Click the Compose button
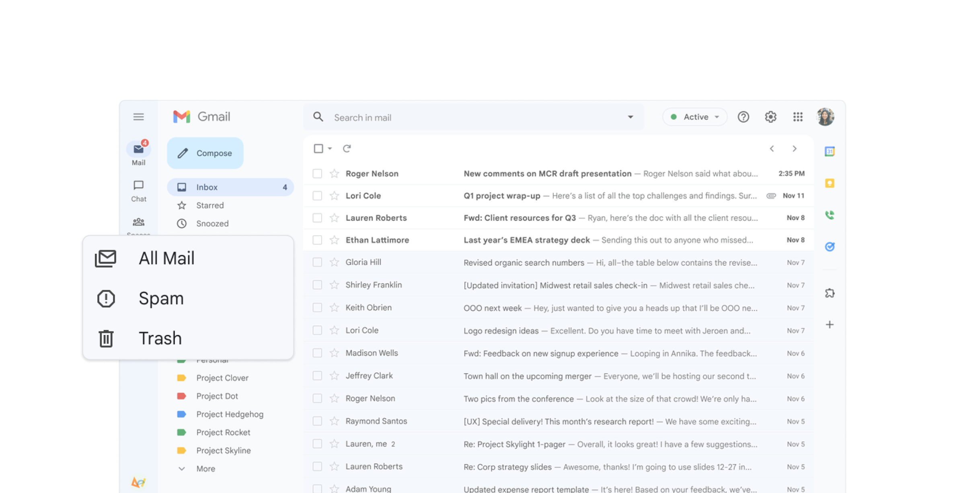 coord(205,153)
